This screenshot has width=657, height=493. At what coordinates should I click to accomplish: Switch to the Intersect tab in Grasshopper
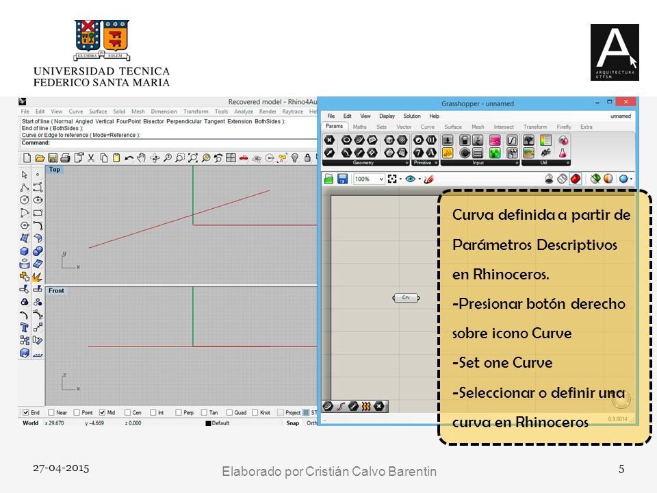(x=504, y=127)
